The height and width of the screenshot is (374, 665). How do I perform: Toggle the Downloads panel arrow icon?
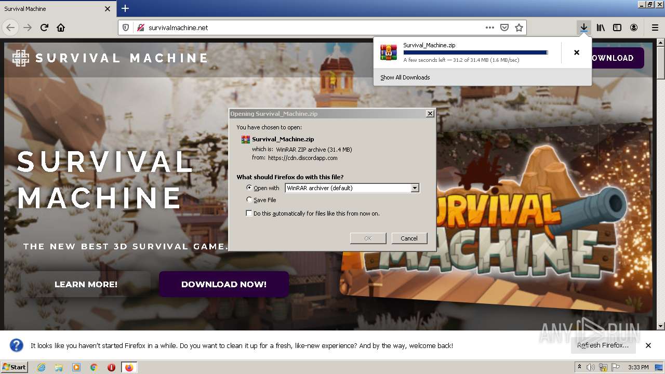[x=584, y=28]
